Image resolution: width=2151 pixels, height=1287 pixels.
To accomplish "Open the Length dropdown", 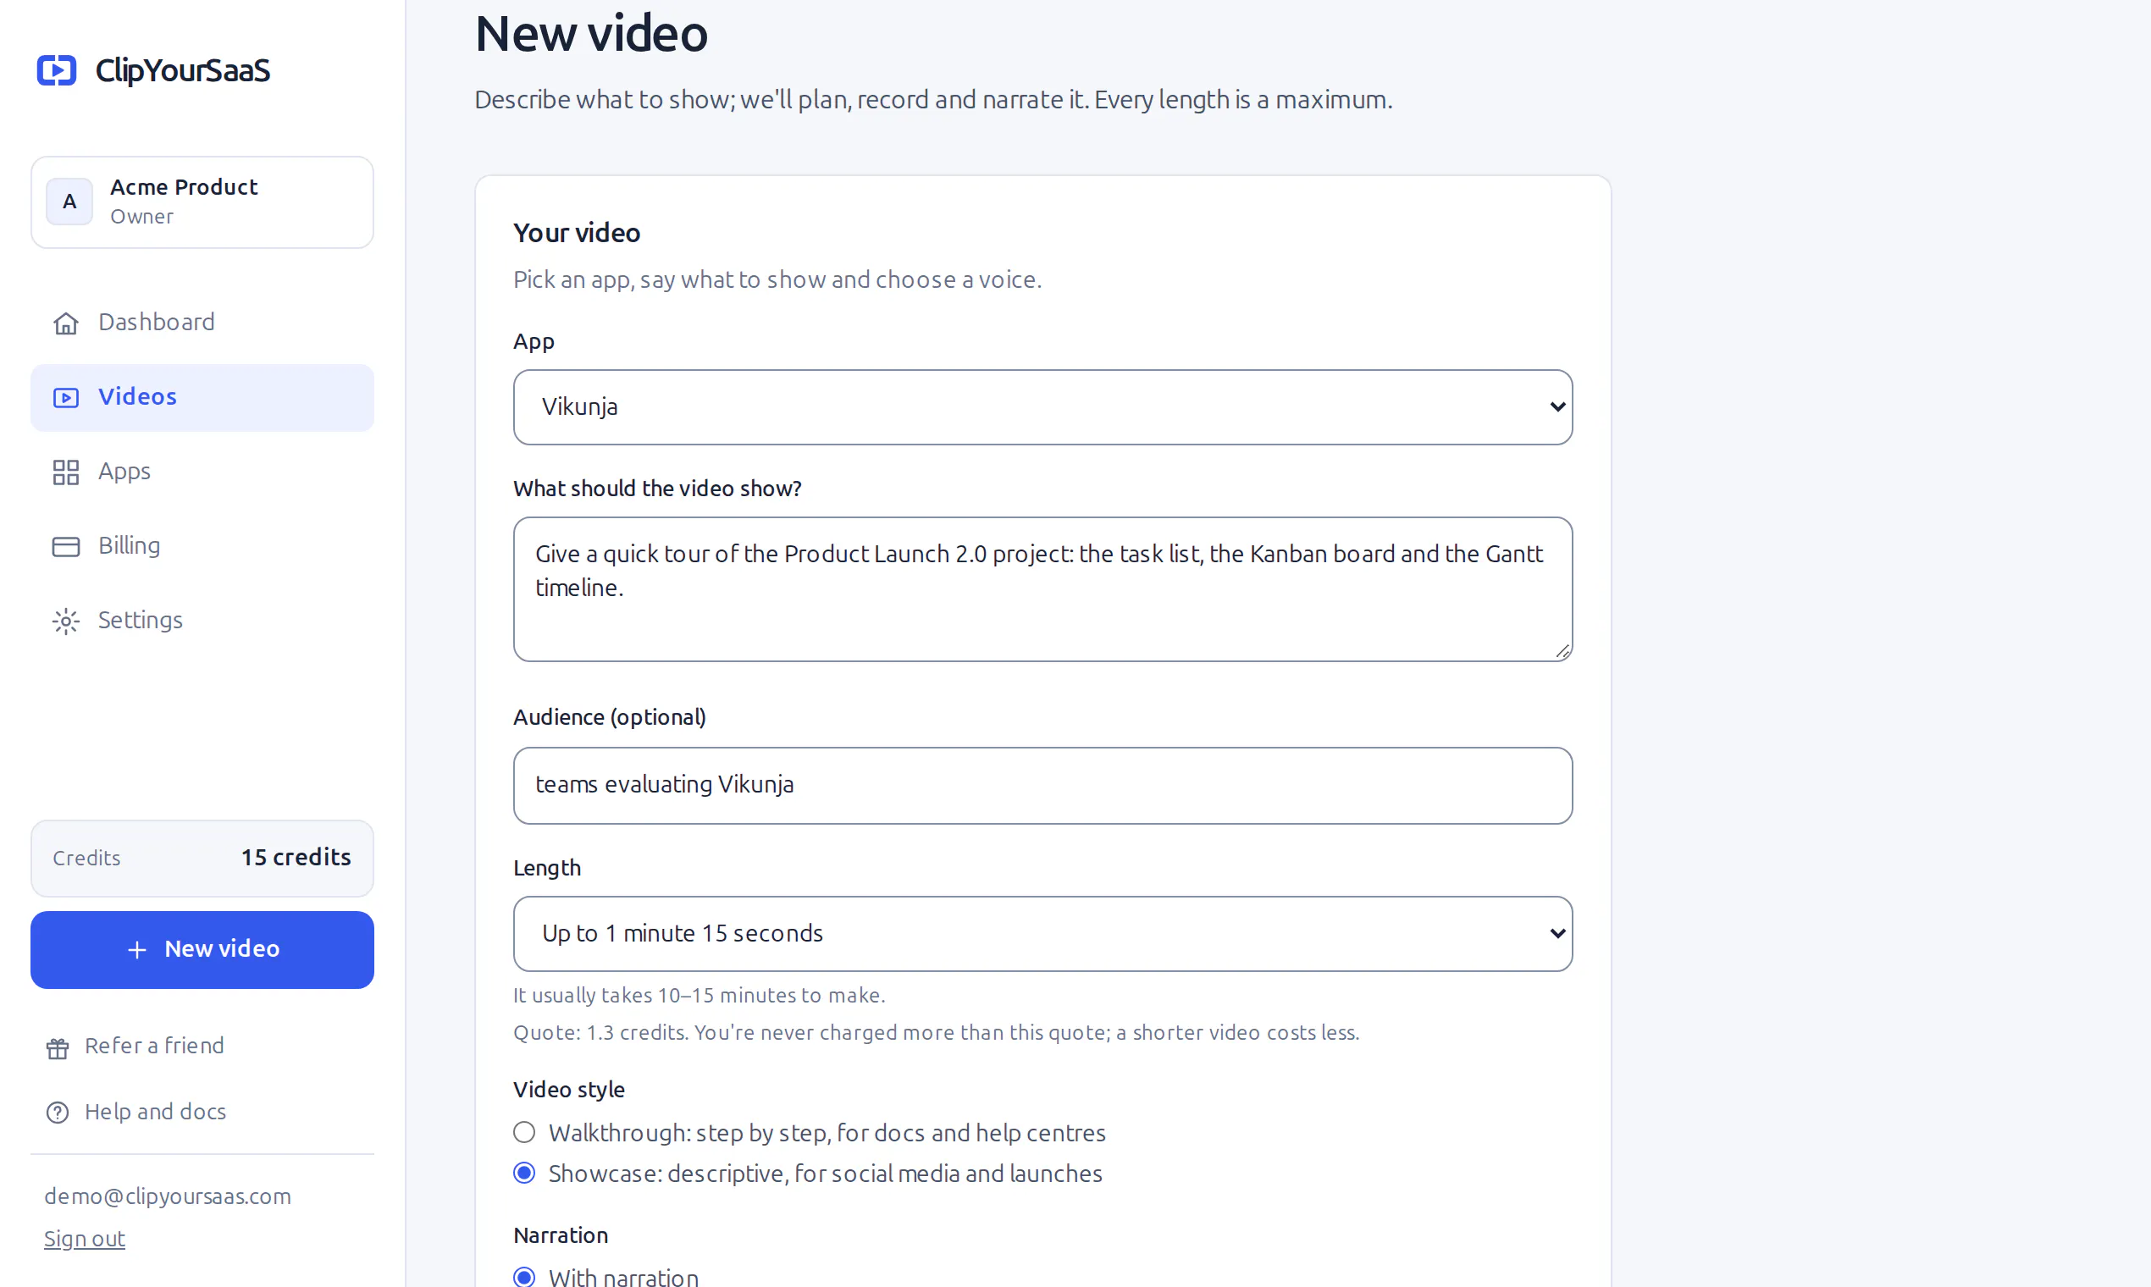I will click(1042, 933).
